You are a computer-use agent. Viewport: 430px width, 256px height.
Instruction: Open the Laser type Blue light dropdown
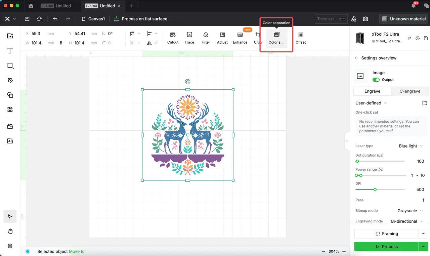click(x=411, y=146)
